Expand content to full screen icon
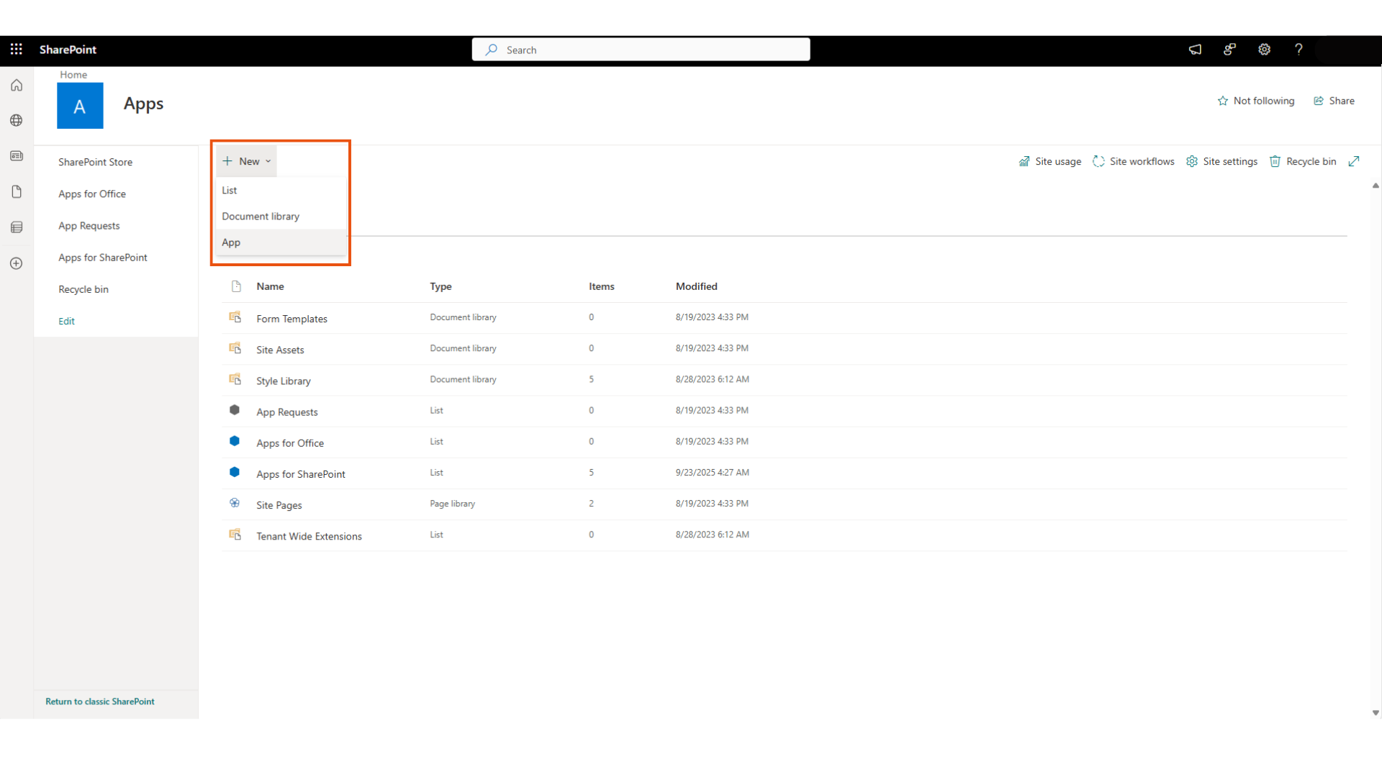This screenshot has width=1382, height=777. pos(1354,161)
